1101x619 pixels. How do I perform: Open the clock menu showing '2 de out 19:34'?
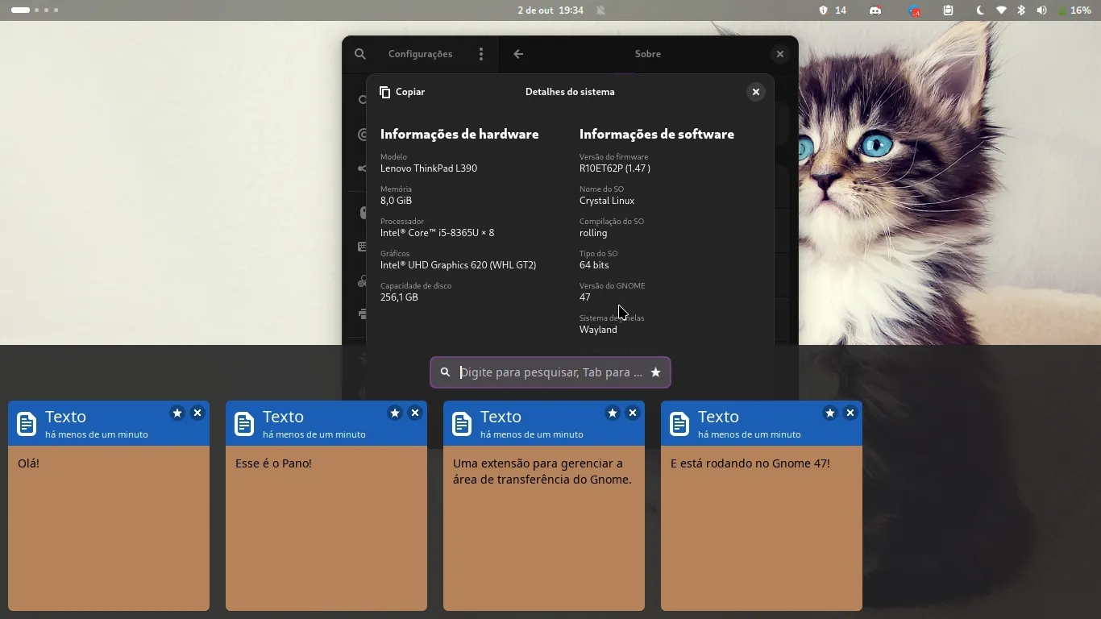click(x=550, y=10)
